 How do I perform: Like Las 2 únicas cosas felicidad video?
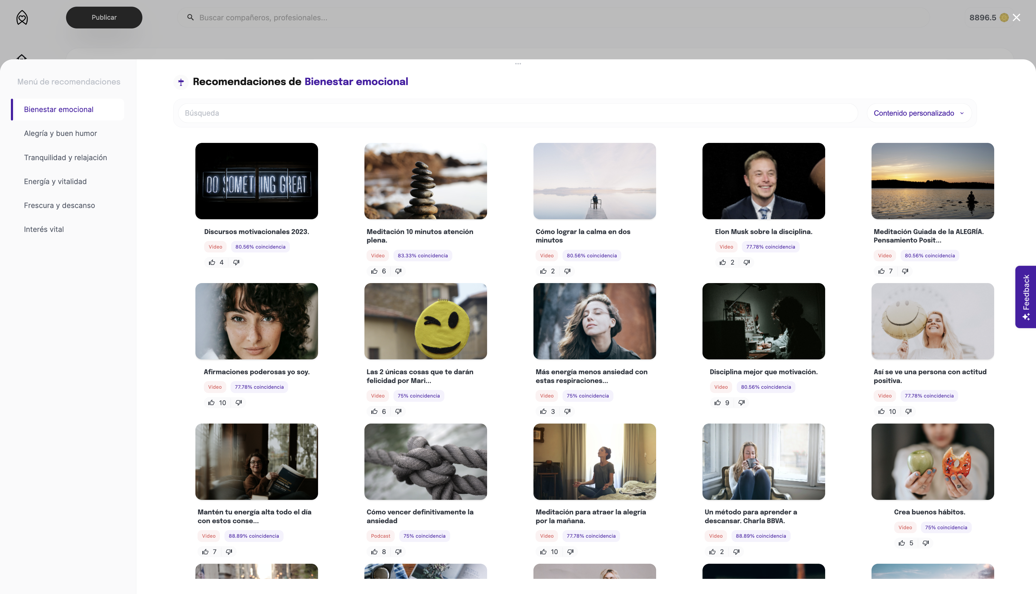click(374, 411)
